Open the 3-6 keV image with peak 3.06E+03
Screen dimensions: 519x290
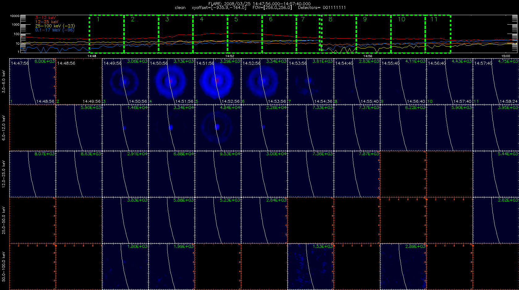(x=125, y=81)
